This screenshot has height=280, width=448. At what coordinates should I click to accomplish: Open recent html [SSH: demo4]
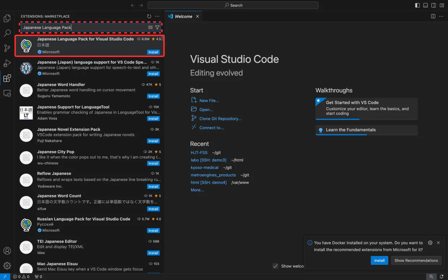(209, 183)
